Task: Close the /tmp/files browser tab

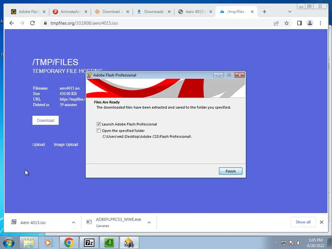Action: pos(252,12)
